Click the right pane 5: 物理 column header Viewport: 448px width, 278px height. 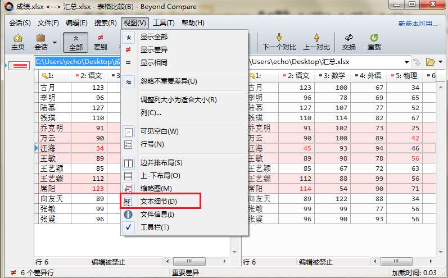tap(404, 76)
